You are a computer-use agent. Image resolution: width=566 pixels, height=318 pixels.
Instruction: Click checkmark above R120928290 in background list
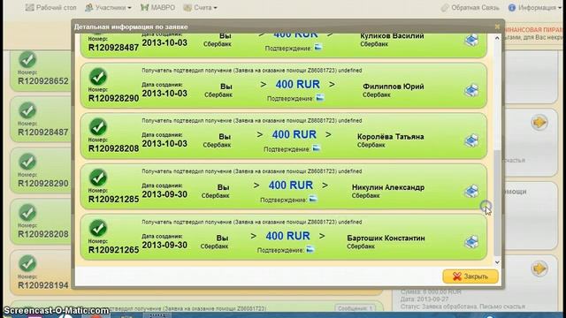pos(27,162)
